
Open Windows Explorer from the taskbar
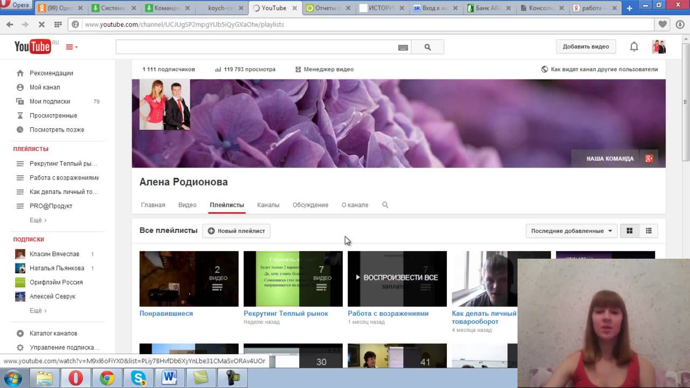[45, 378]
